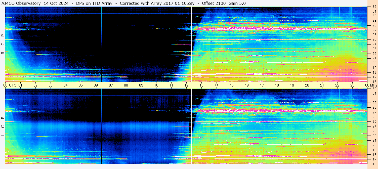This screenshot has width=378, height=169.
Task: Select hour '06' on the UTC time axis
Action: coord(96,85)
